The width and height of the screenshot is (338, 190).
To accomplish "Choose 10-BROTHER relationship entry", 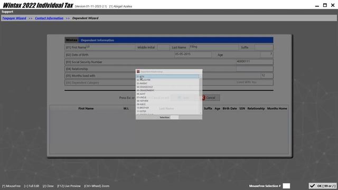I will click(167, 108).
